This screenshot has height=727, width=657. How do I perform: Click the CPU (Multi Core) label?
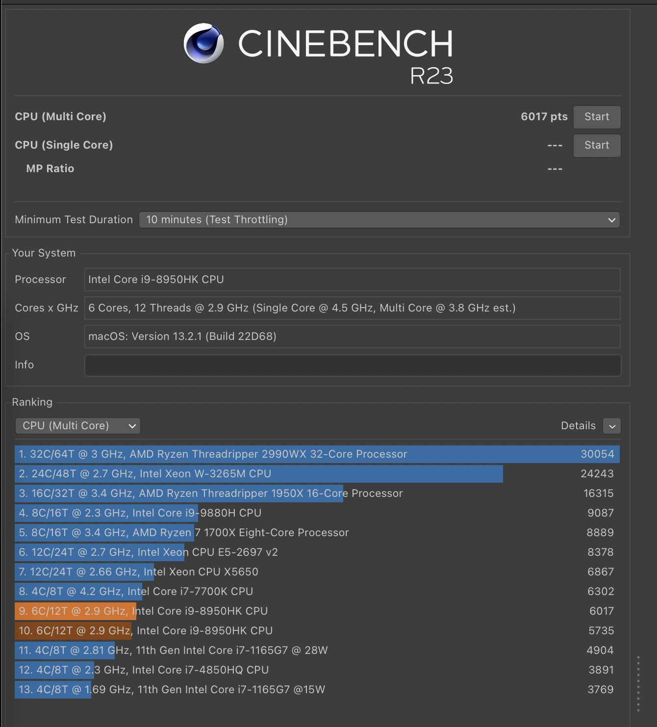(x=61, y=117)
